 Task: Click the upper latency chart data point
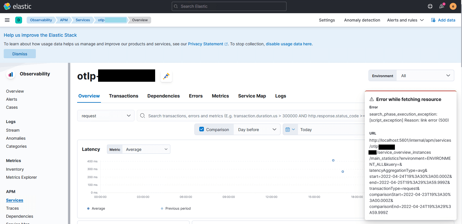(x=333, y=160)
